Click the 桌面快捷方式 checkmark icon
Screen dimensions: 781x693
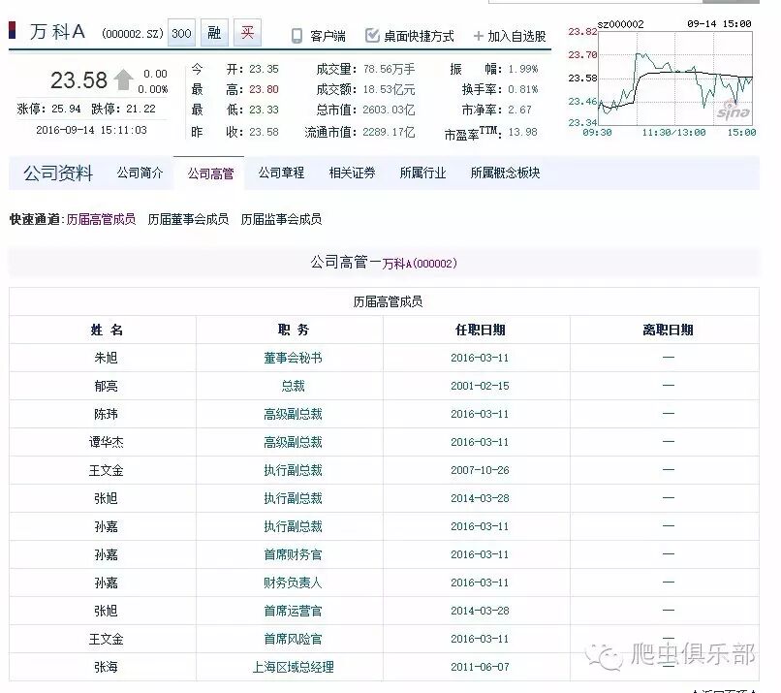pos(372,35)
